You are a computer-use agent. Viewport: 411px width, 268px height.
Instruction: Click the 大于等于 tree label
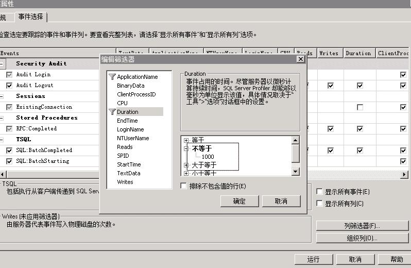tap(204, 165)
